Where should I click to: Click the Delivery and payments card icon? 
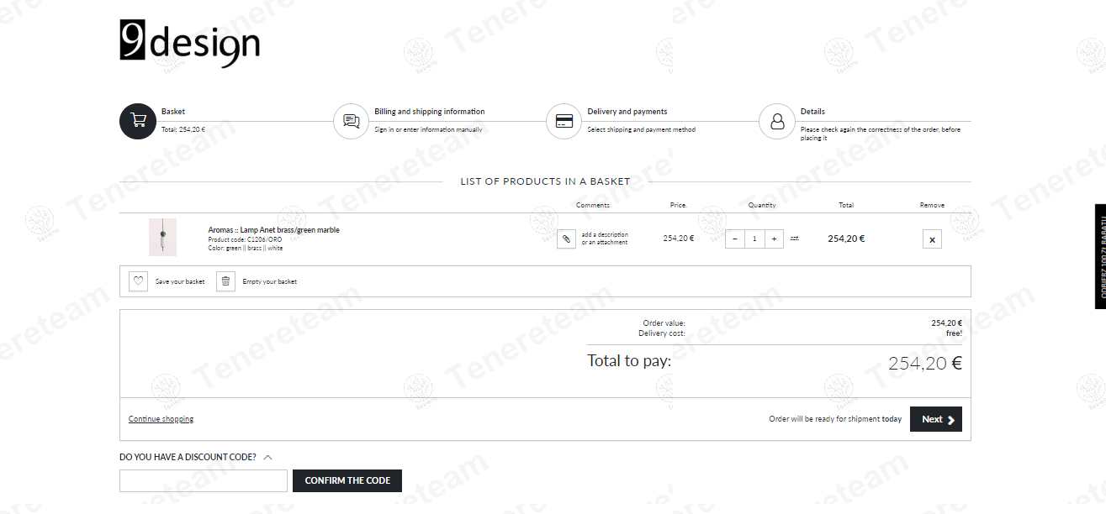point(564,122)
